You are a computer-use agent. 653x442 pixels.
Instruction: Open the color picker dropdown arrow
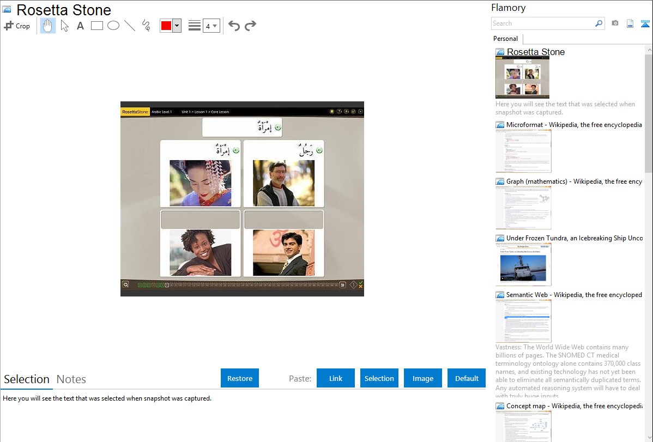coord(177,26)
